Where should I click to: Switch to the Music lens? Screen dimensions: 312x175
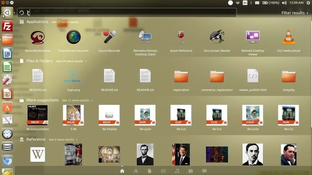[177, 171]
